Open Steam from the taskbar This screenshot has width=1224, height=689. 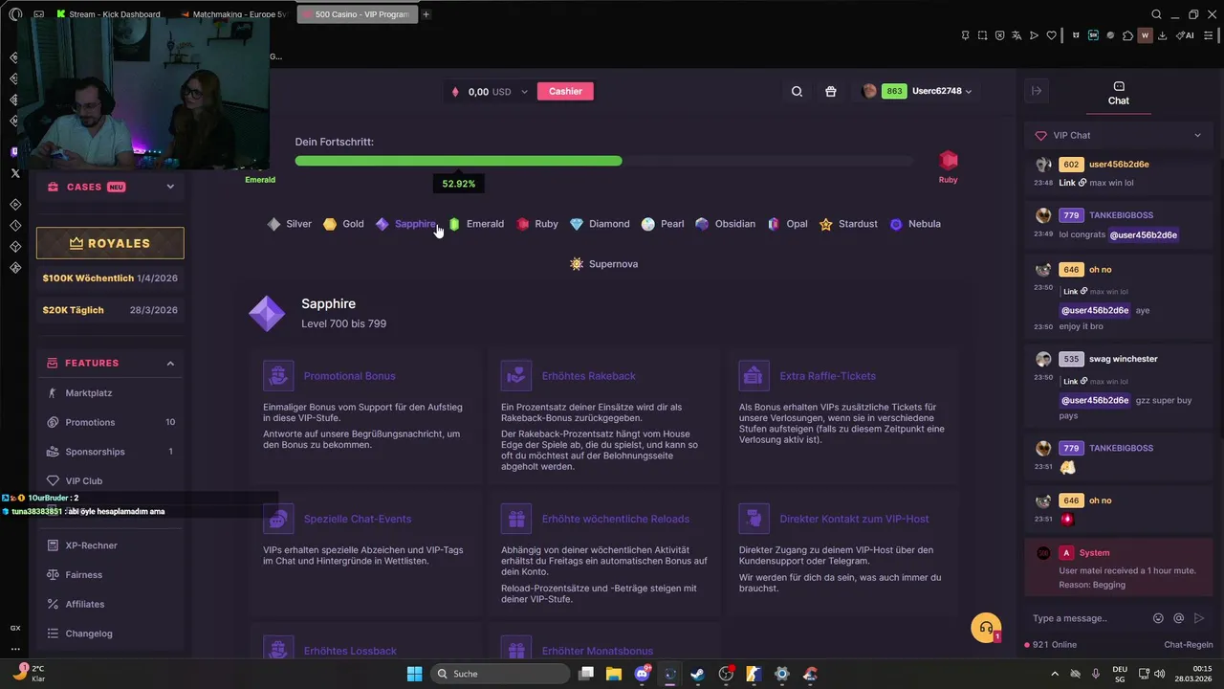698,674
